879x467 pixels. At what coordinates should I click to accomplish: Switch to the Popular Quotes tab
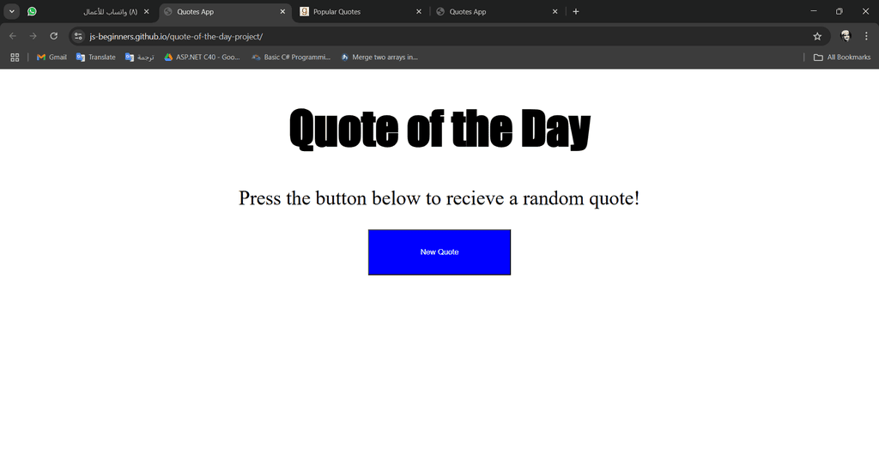click(361, 11)
